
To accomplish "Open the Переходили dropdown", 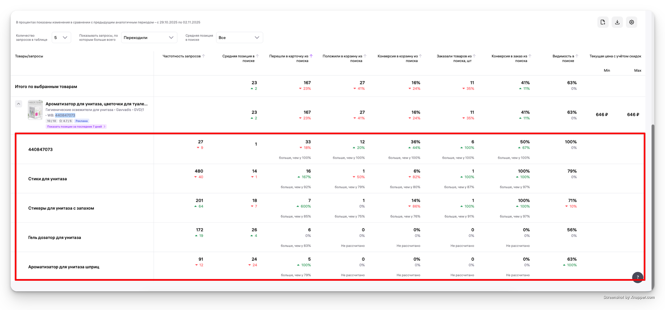I will [149, 38].
